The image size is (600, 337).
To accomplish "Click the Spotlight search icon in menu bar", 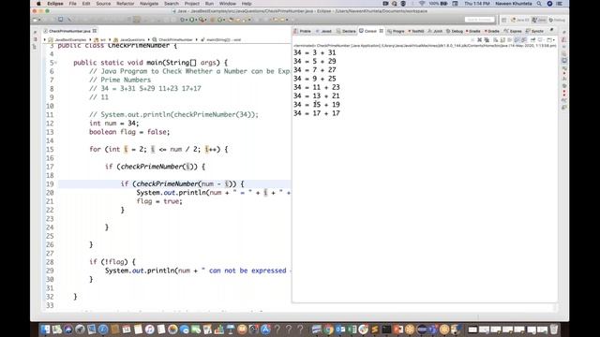I will point(539,4).
